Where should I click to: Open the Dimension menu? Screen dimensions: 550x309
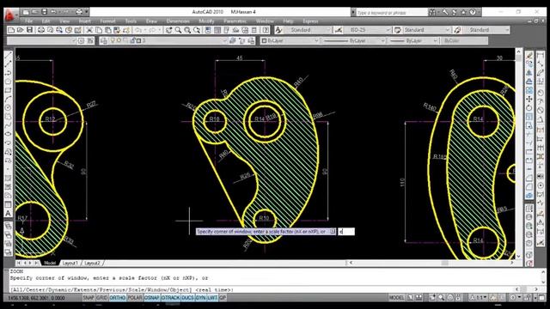(178, 21)
